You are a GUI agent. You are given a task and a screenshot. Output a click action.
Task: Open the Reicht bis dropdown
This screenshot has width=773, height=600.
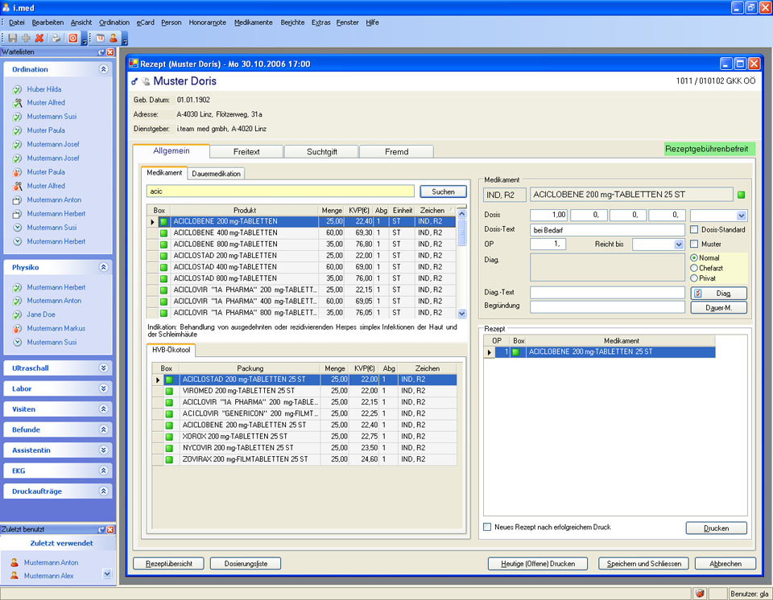point(678,244)
